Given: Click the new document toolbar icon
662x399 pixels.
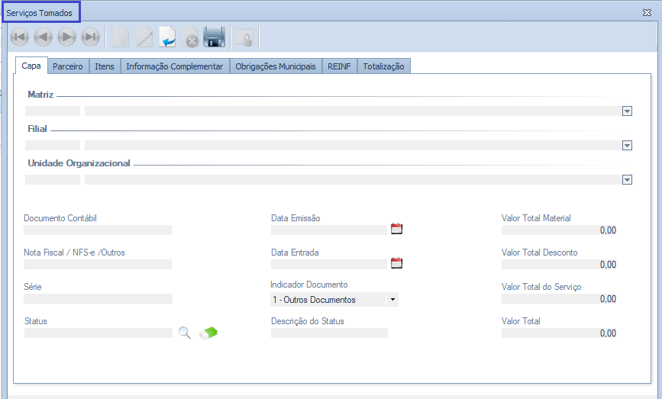Looking at the screenshot, I should (121, 37).
